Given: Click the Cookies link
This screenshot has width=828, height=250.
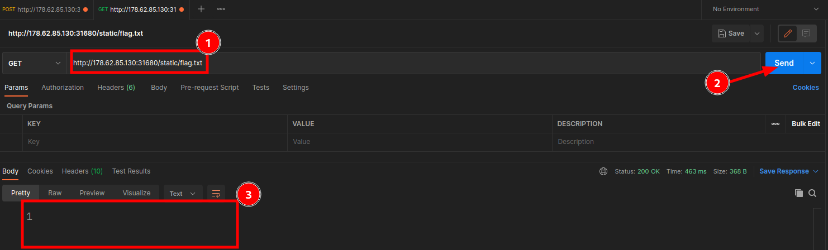Looking at the screenshot, I should coord(806,88).
